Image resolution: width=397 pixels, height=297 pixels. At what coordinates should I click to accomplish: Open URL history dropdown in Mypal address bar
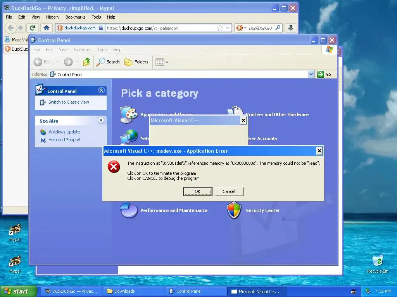[x=228, y=28]
